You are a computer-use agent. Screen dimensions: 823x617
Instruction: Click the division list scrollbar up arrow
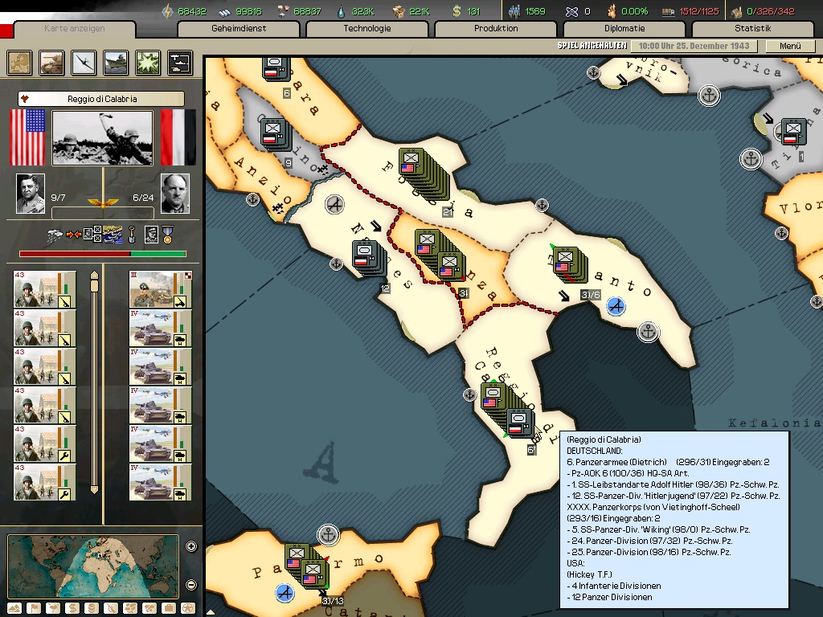(x=95, y=275)
